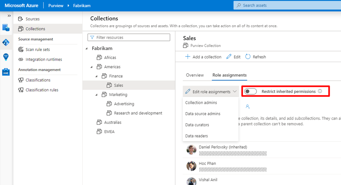Click the Edit pencil icon

click(x=229, y=57)
